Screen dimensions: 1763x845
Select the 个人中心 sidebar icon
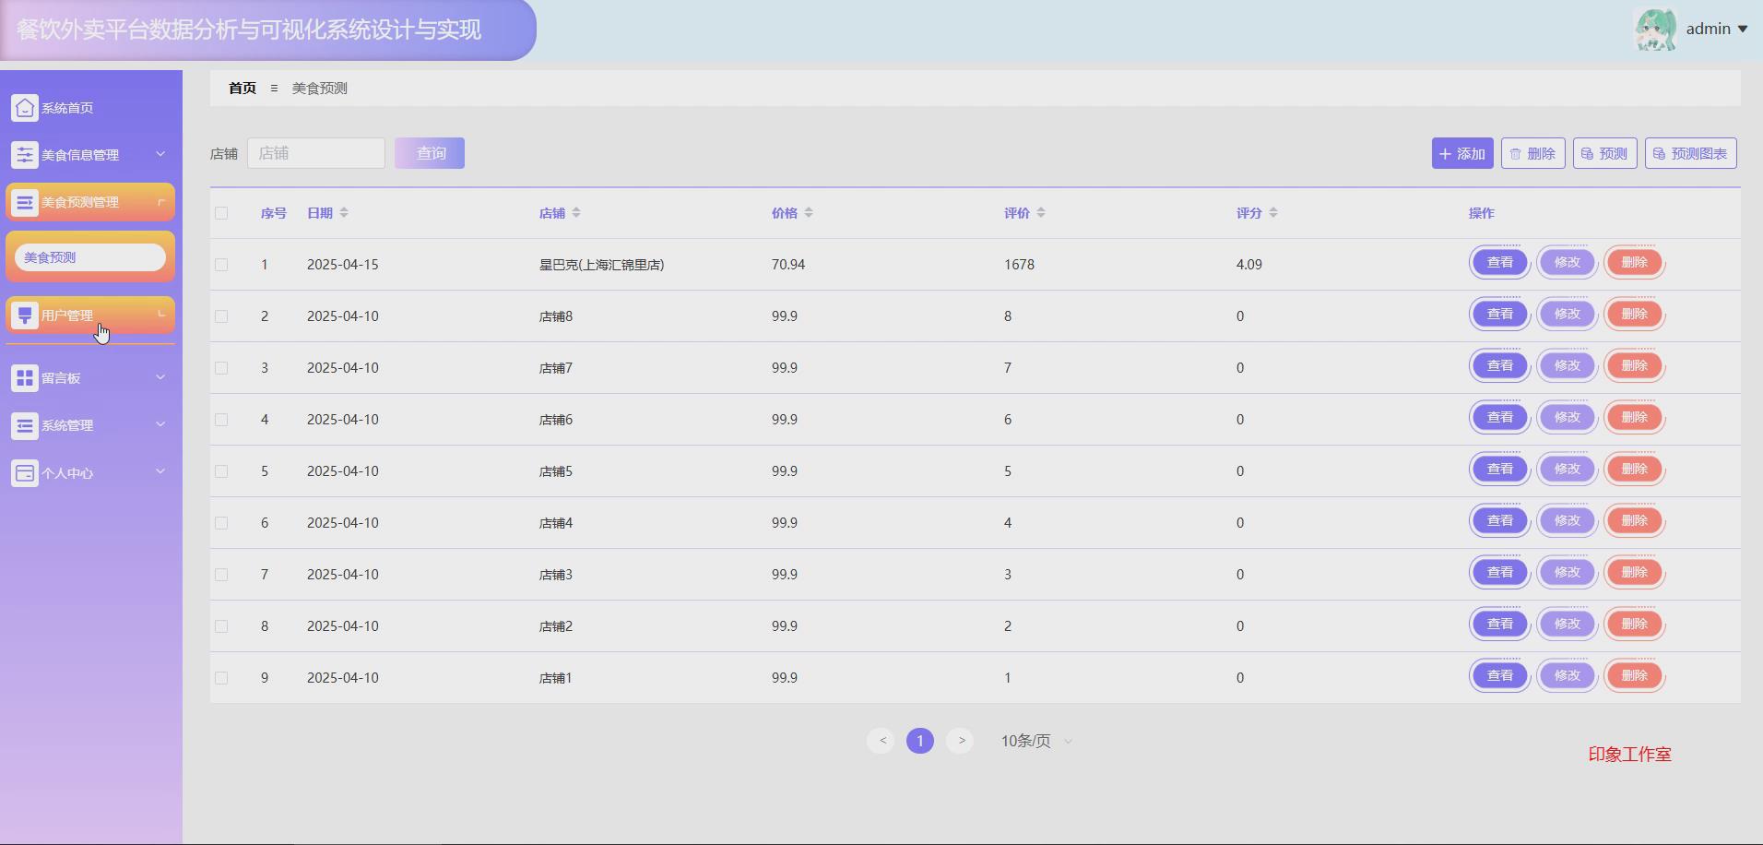point(24,472)
